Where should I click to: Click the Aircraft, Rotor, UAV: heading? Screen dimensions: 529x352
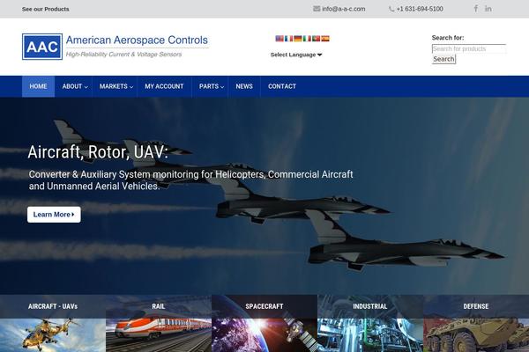98,152
